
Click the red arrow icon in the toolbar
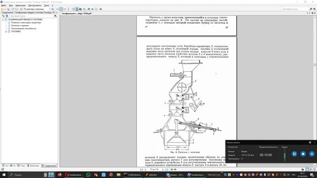pyautogui.click(x=101, y=9)
